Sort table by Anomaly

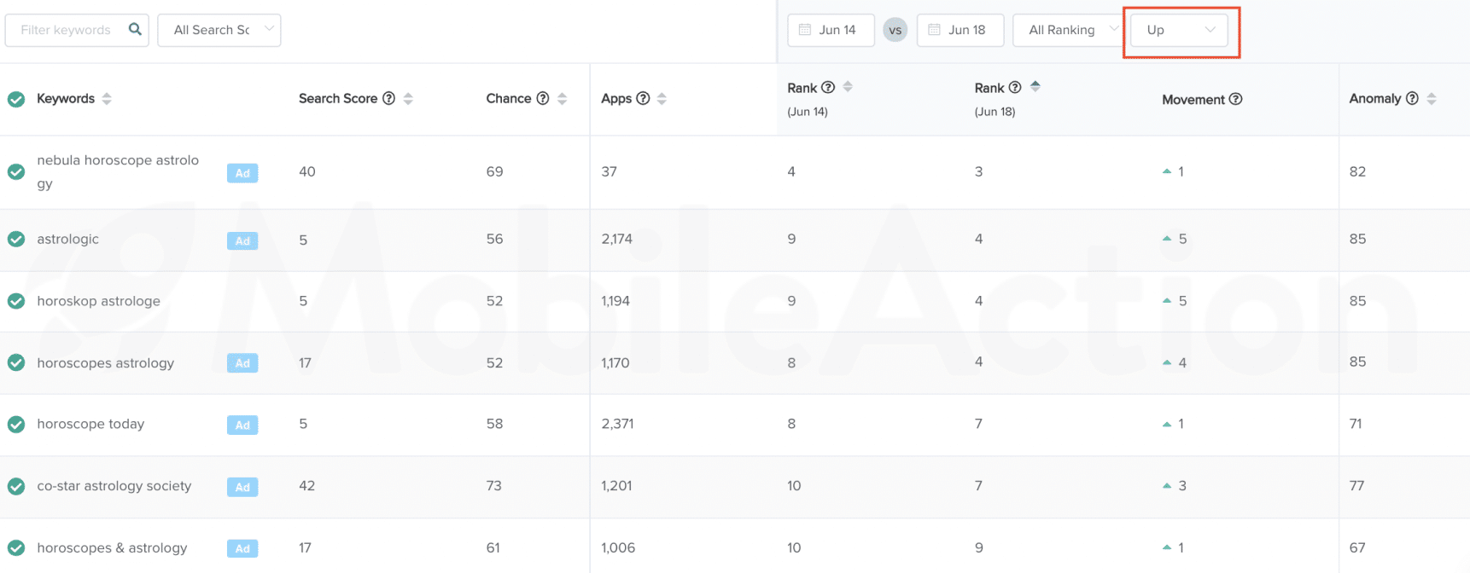1432,99
